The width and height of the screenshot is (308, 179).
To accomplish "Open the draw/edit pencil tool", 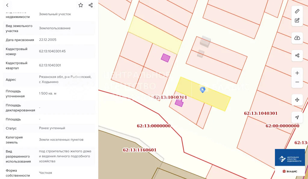I will pyautogui.click(x=297, y=20).
